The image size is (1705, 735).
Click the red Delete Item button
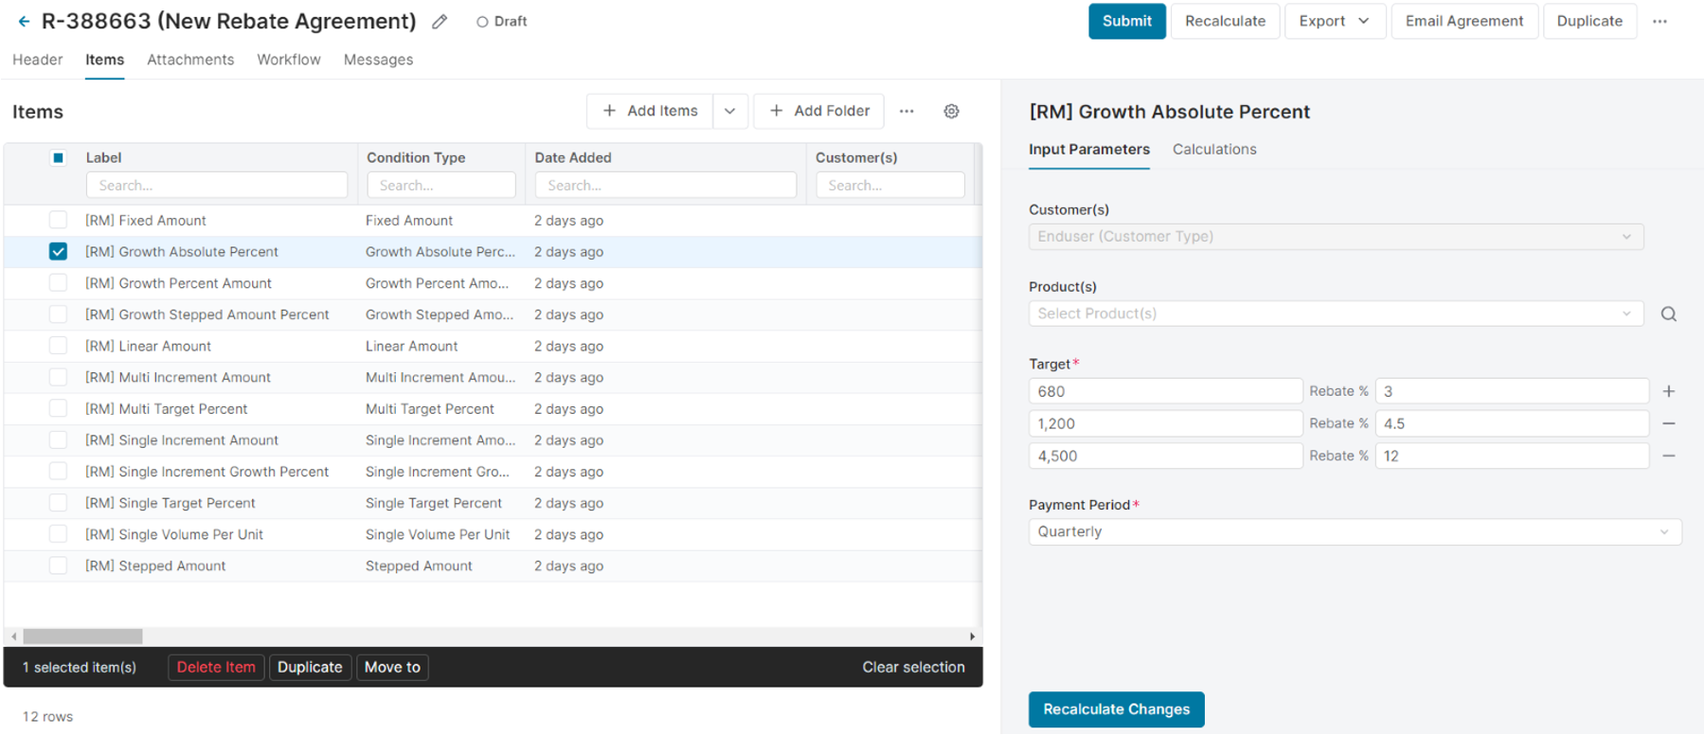tap(216, 667)
